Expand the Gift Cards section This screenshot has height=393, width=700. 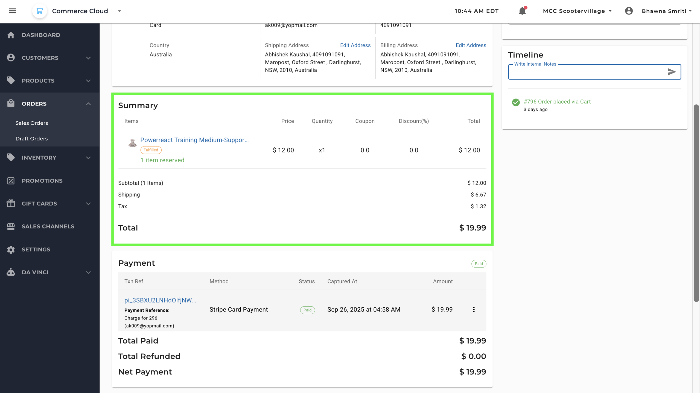coord(88,204)
